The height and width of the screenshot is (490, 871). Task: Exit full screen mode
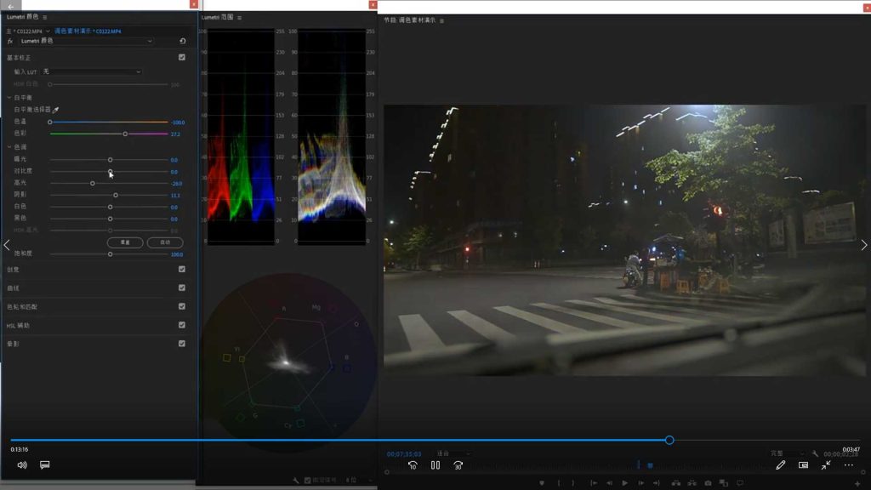point(826,465)
